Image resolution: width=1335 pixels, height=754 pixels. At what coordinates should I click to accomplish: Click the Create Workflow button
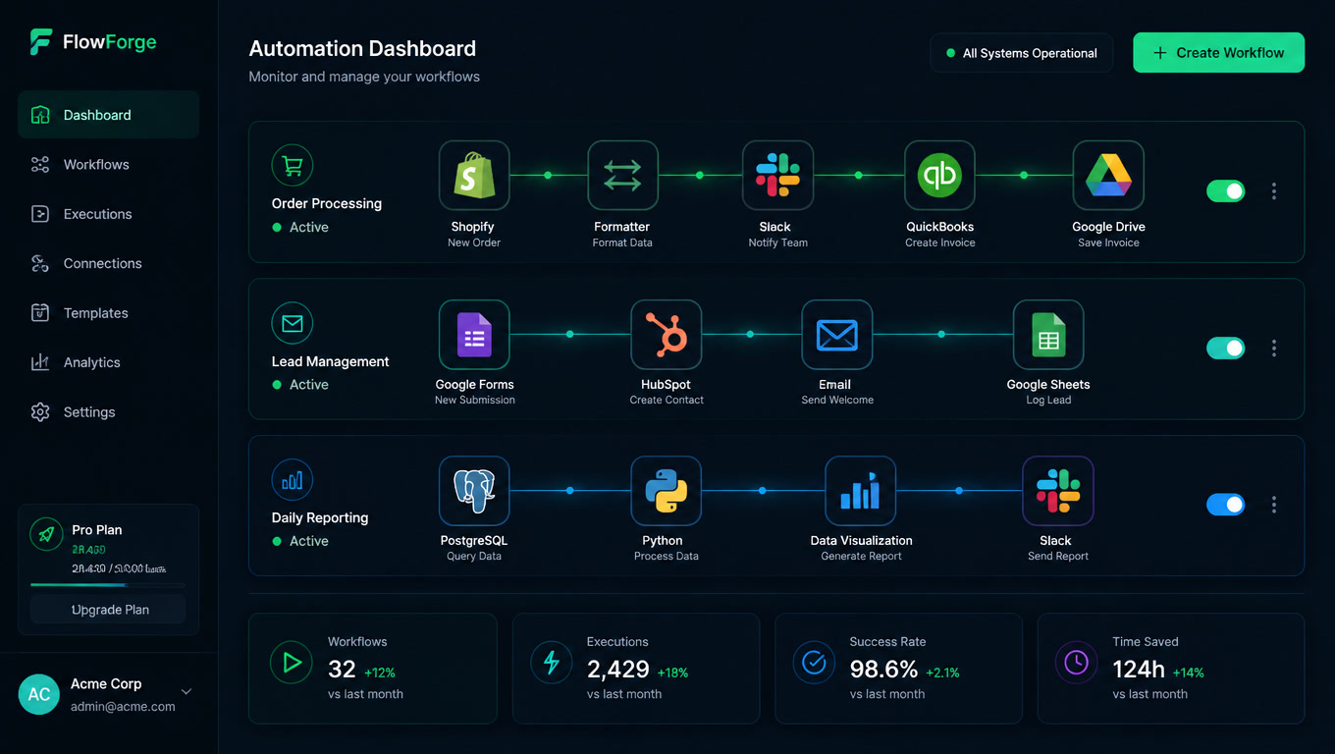[x=1218, y=53]
